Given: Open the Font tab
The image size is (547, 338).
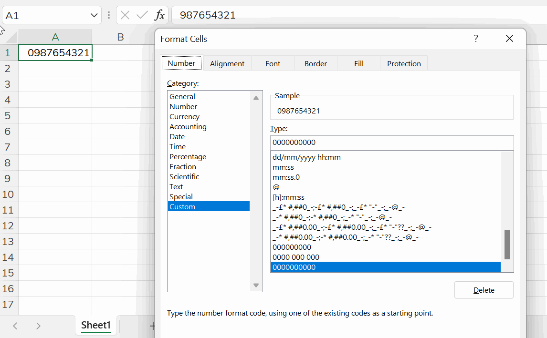Looking at the screenshot, I should pyautogui.click(x=273, y=63).
